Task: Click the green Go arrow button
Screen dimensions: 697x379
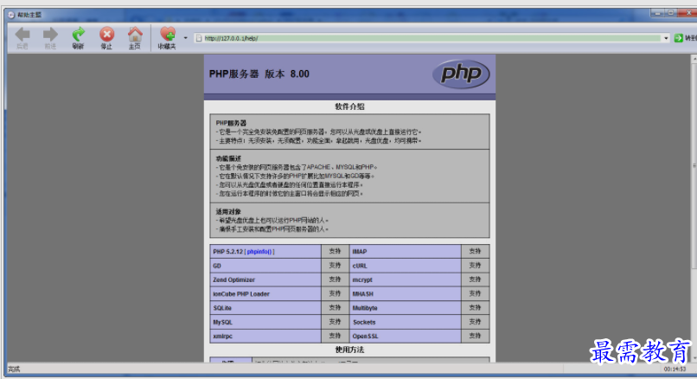Action: pos(678,38)
